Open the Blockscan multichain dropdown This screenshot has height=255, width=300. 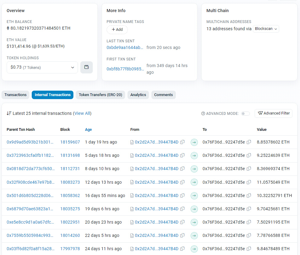[266, 29]
